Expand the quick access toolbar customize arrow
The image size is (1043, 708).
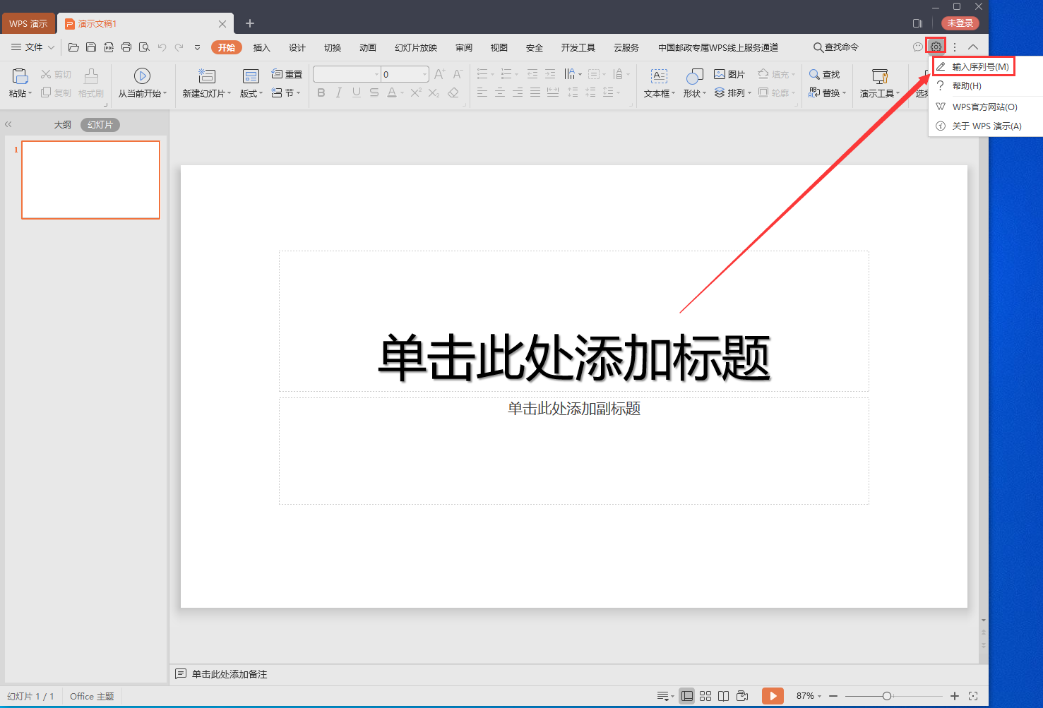pyautogui.click(x=197, y=47)
